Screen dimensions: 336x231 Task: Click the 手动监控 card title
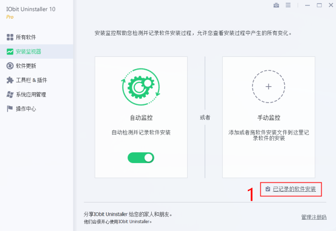(269, 118)
